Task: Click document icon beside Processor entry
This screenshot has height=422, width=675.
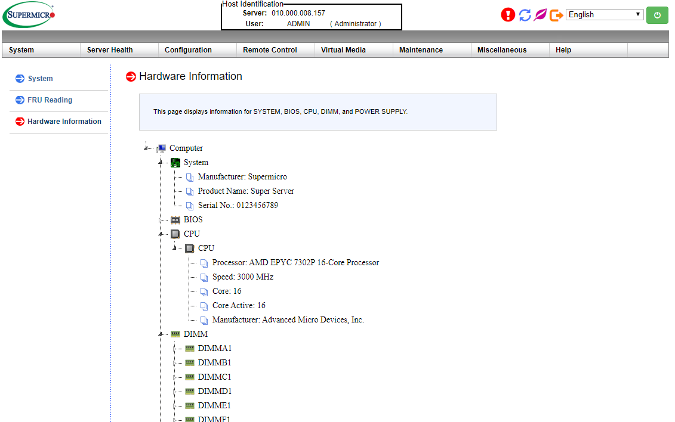Action: pos(204,263)
